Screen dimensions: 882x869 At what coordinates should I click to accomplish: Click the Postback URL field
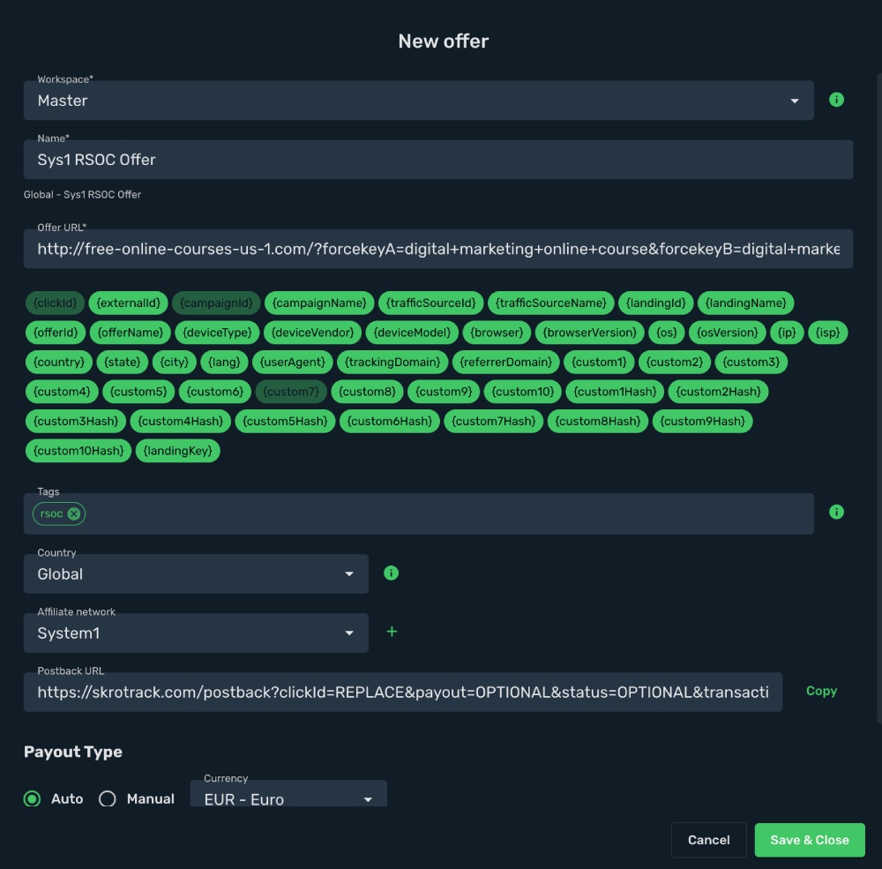click(403, 693)
